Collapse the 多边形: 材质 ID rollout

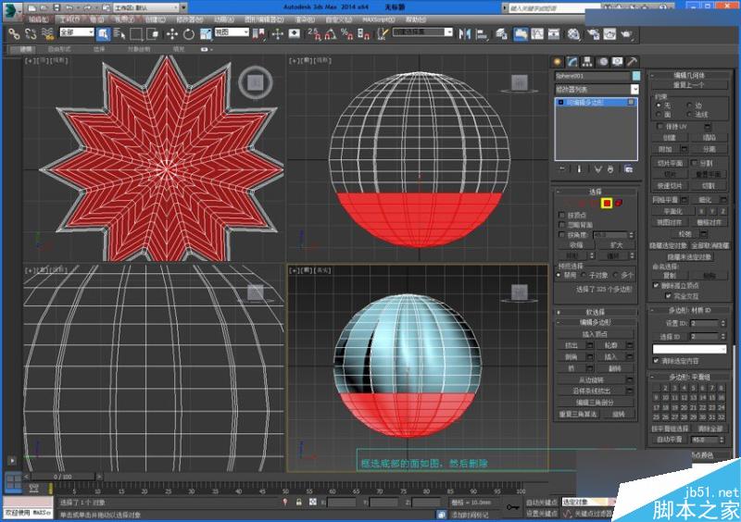pyautogui.click(x=689, y=310)
